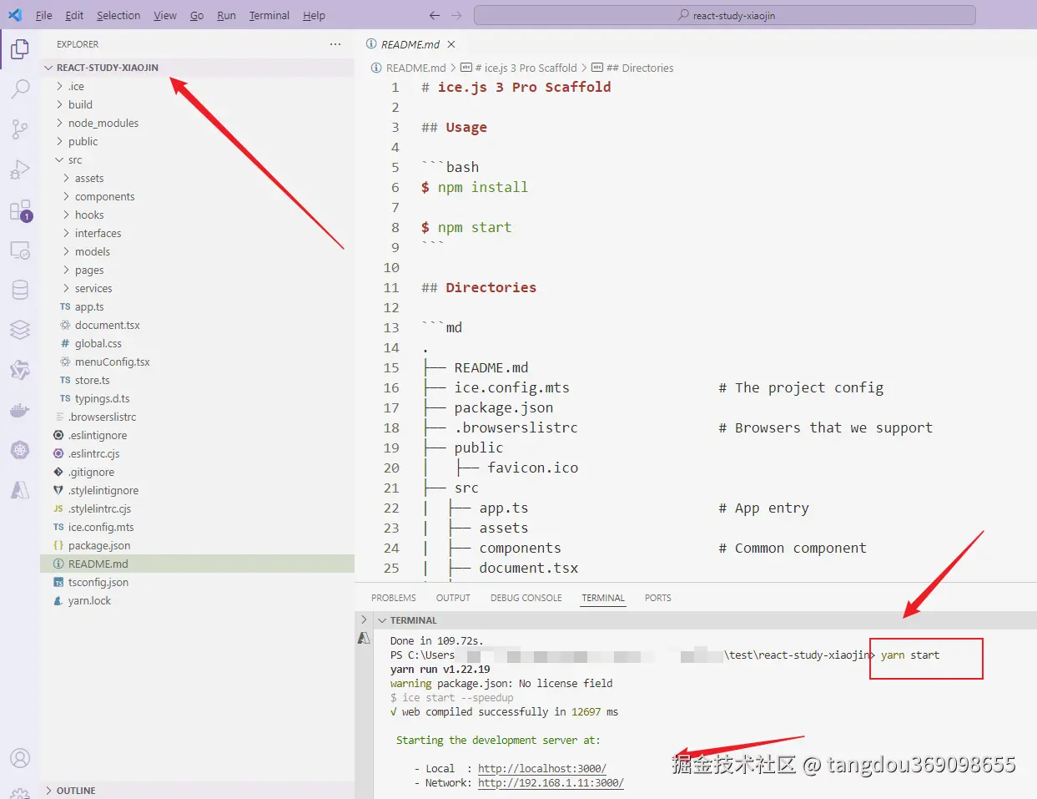The image size is (1037, 799).
Task: Open package.json file
Action: [x=197, y=545]
